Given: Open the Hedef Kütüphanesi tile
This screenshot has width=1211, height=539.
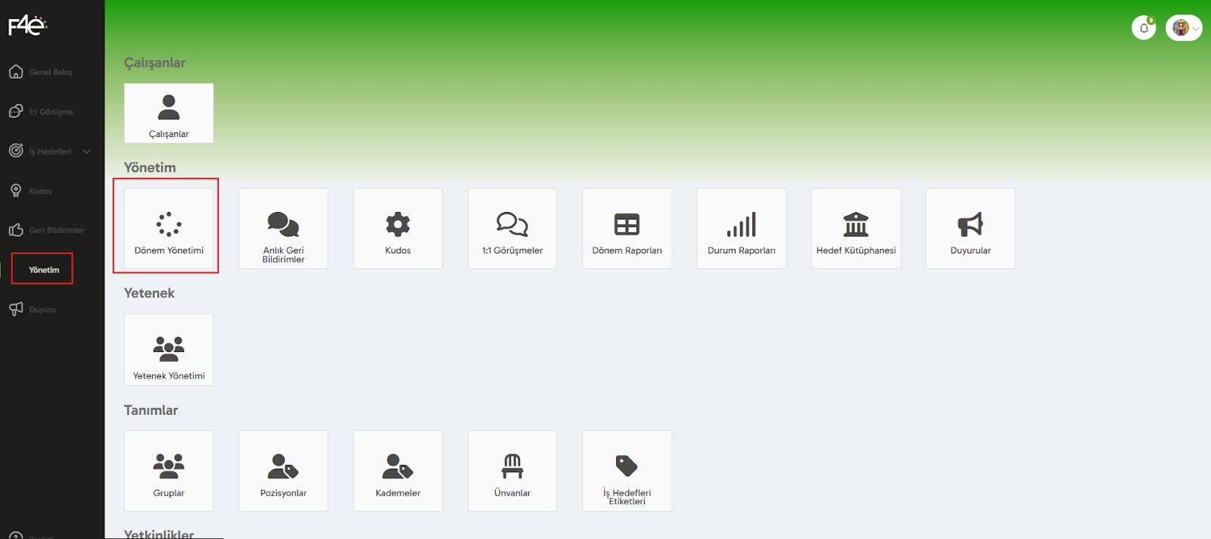Looking at the screenshot, I should [856, 229].
